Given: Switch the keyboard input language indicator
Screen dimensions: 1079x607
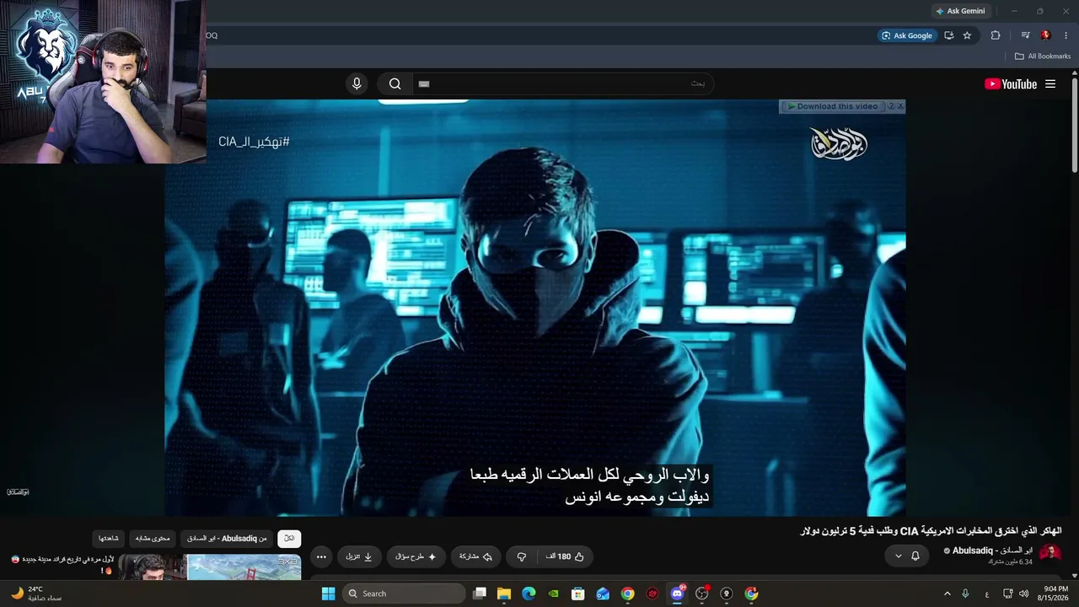Looking at the screenshot, I should pyautogui.click(x=987, y=594).
